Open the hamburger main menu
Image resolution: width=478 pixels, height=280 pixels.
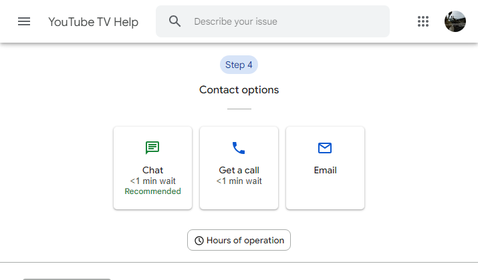(x=24, y=21)
